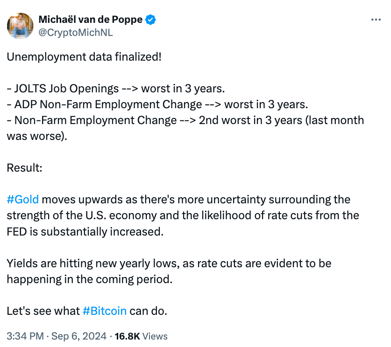Click the blue verified badge

click(x=151, y=20)
